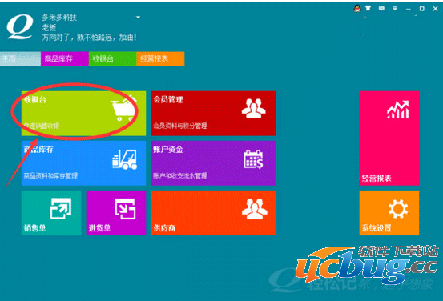Open the 供应商 supplier tile
The height and width of the screenshot is (301, 443).
[213, 213]
